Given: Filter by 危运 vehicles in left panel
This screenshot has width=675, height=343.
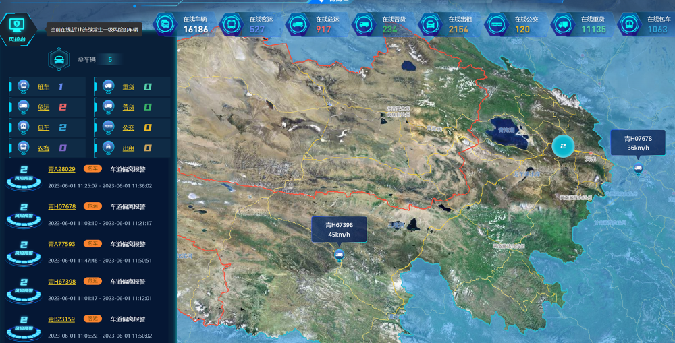Looking at the screenshot, I should tap(44, 107).
